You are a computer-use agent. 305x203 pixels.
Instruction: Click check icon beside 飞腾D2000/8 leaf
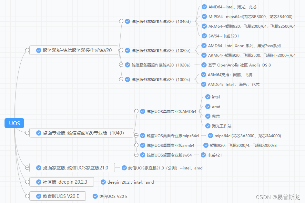coord(206,145)
